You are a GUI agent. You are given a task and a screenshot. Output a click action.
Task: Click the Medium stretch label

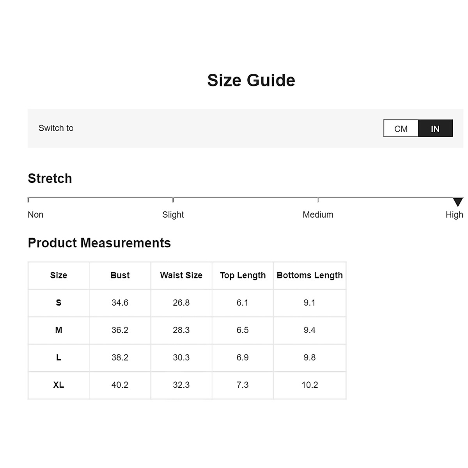318,214
